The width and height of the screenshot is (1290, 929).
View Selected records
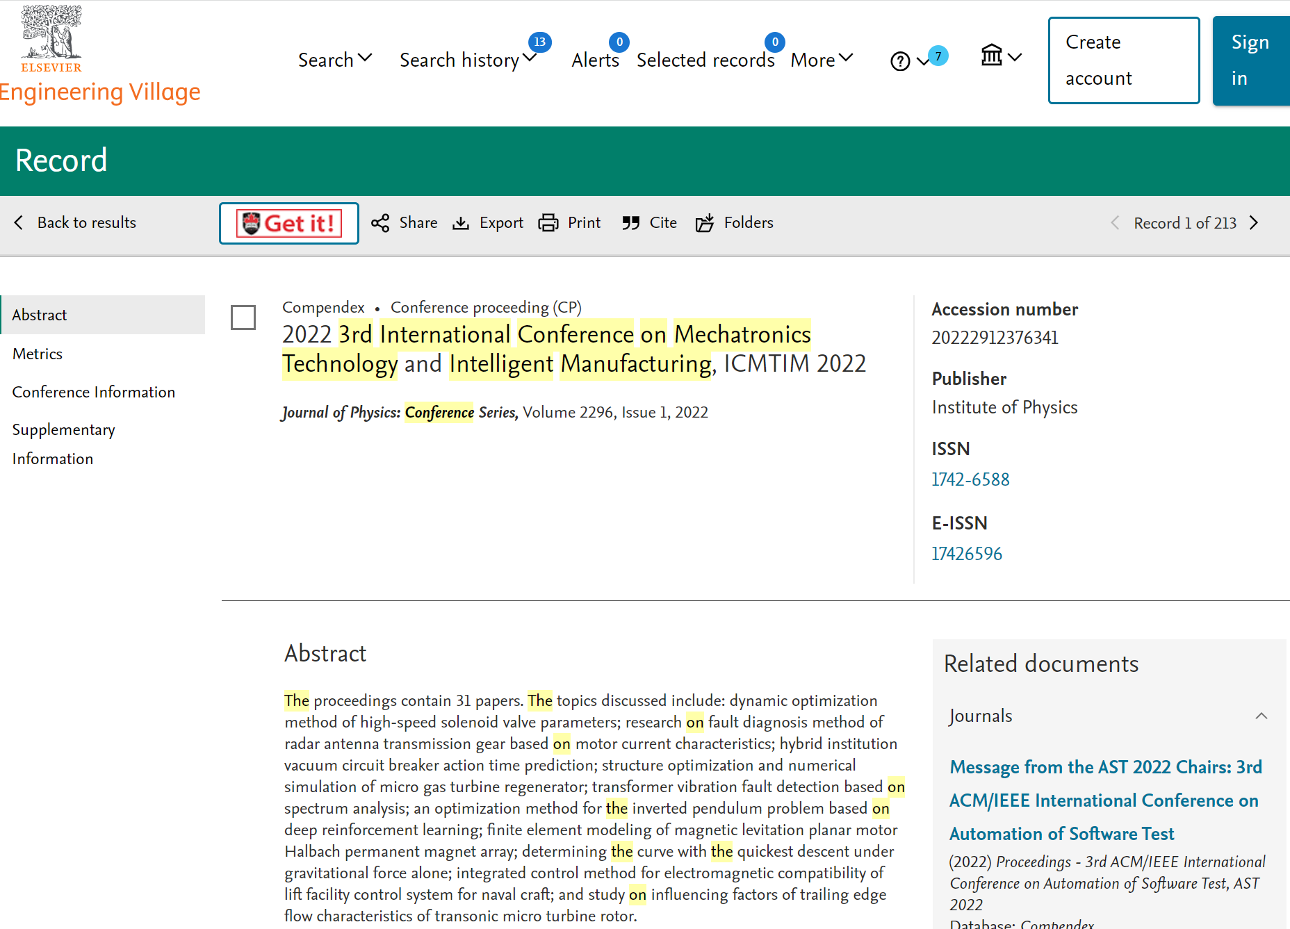(705, 60)
